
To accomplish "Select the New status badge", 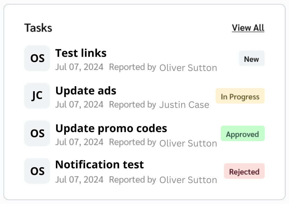I will tap(252, 58).
